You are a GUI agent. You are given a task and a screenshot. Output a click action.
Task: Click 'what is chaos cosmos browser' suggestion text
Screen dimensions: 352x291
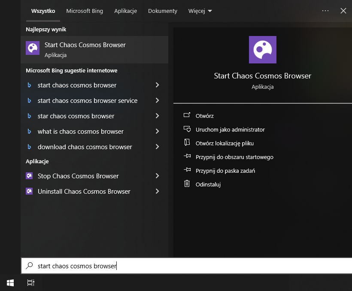[81, 132]
